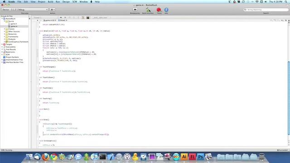290x163 pixels.
Task: Select Implementation Files smart group
Action: [14, 60]
